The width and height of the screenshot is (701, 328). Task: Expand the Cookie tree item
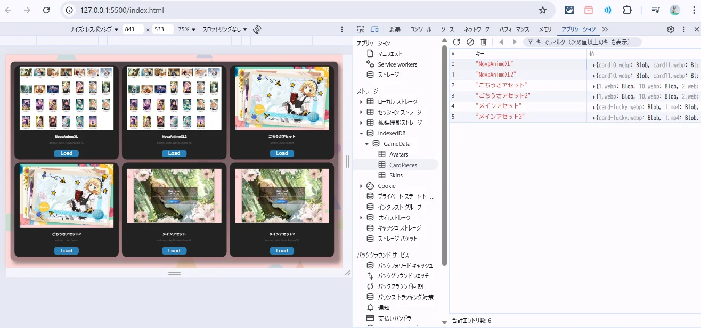(x=361, y=186)
